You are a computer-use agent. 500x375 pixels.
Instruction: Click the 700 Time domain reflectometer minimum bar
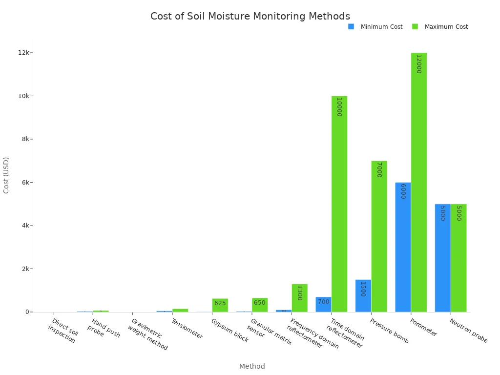[323, 304]
